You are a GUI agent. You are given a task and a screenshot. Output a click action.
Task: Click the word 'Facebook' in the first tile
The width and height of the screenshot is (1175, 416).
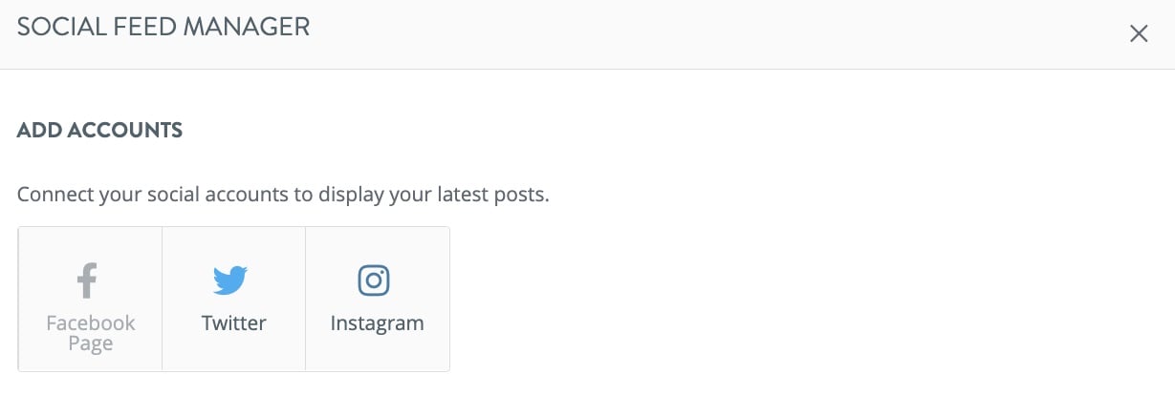(x=91, y=322)
